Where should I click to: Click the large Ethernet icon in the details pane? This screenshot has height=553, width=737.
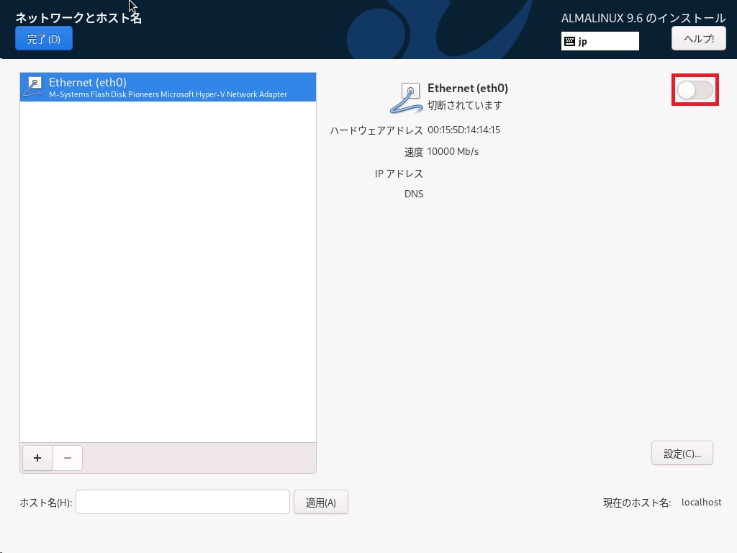[x=407, y=98]
